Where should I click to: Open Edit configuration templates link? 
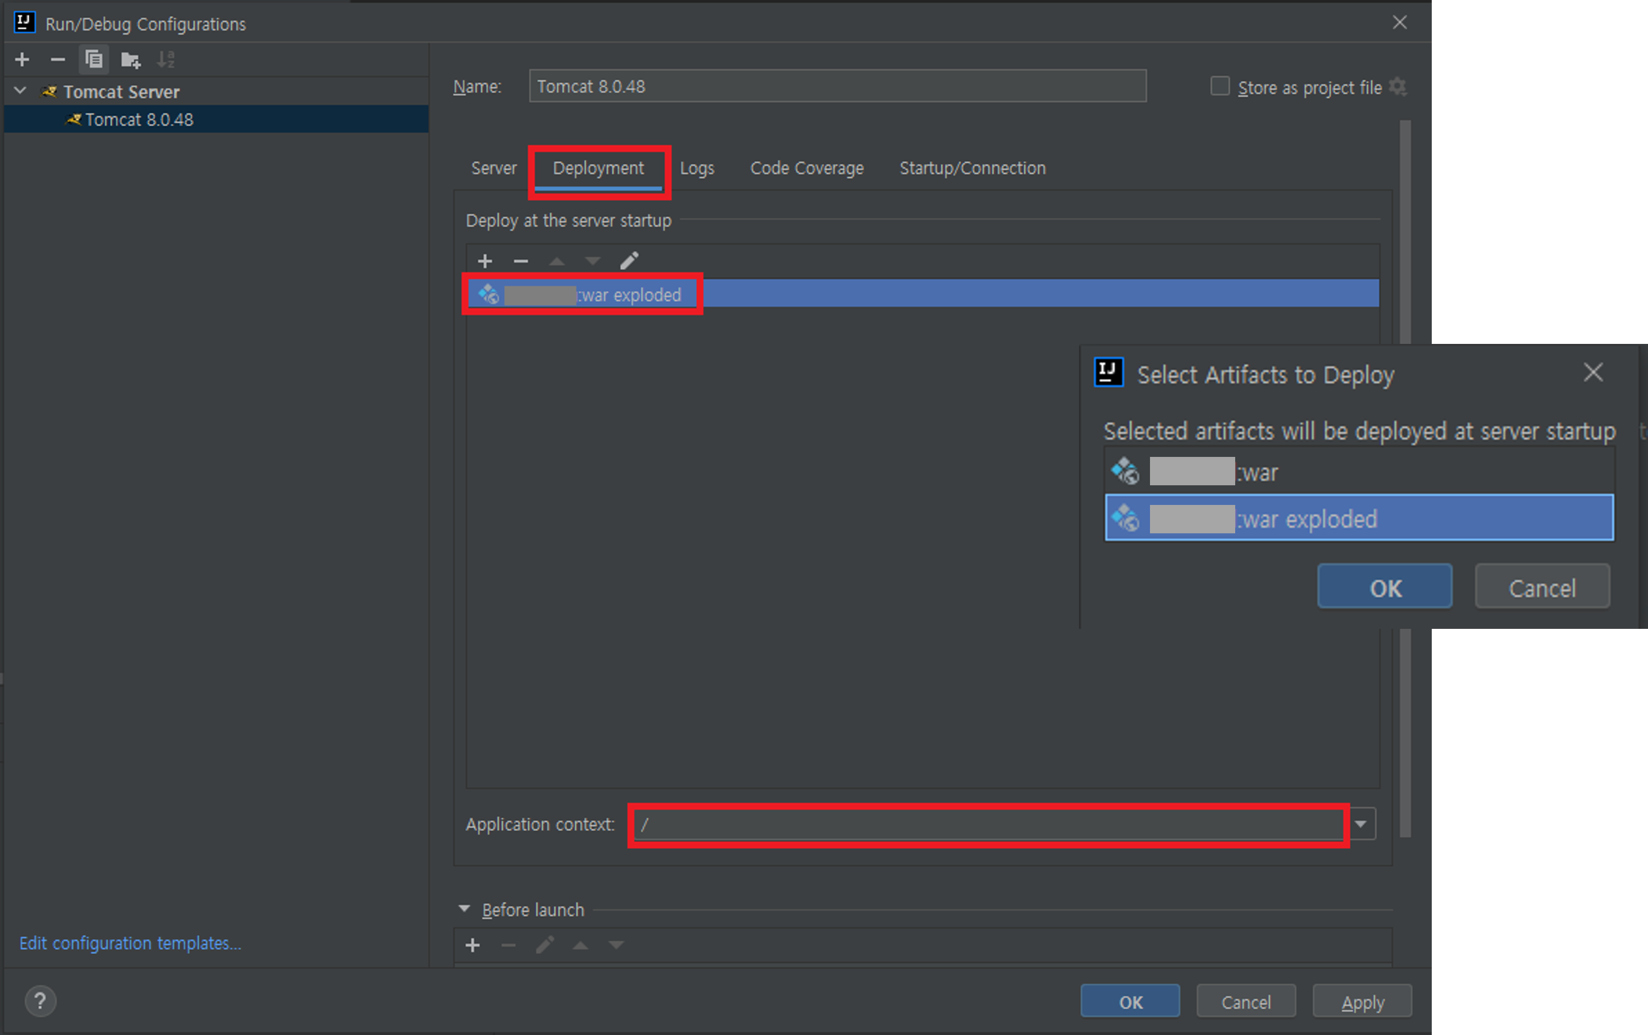pos(130,943)
